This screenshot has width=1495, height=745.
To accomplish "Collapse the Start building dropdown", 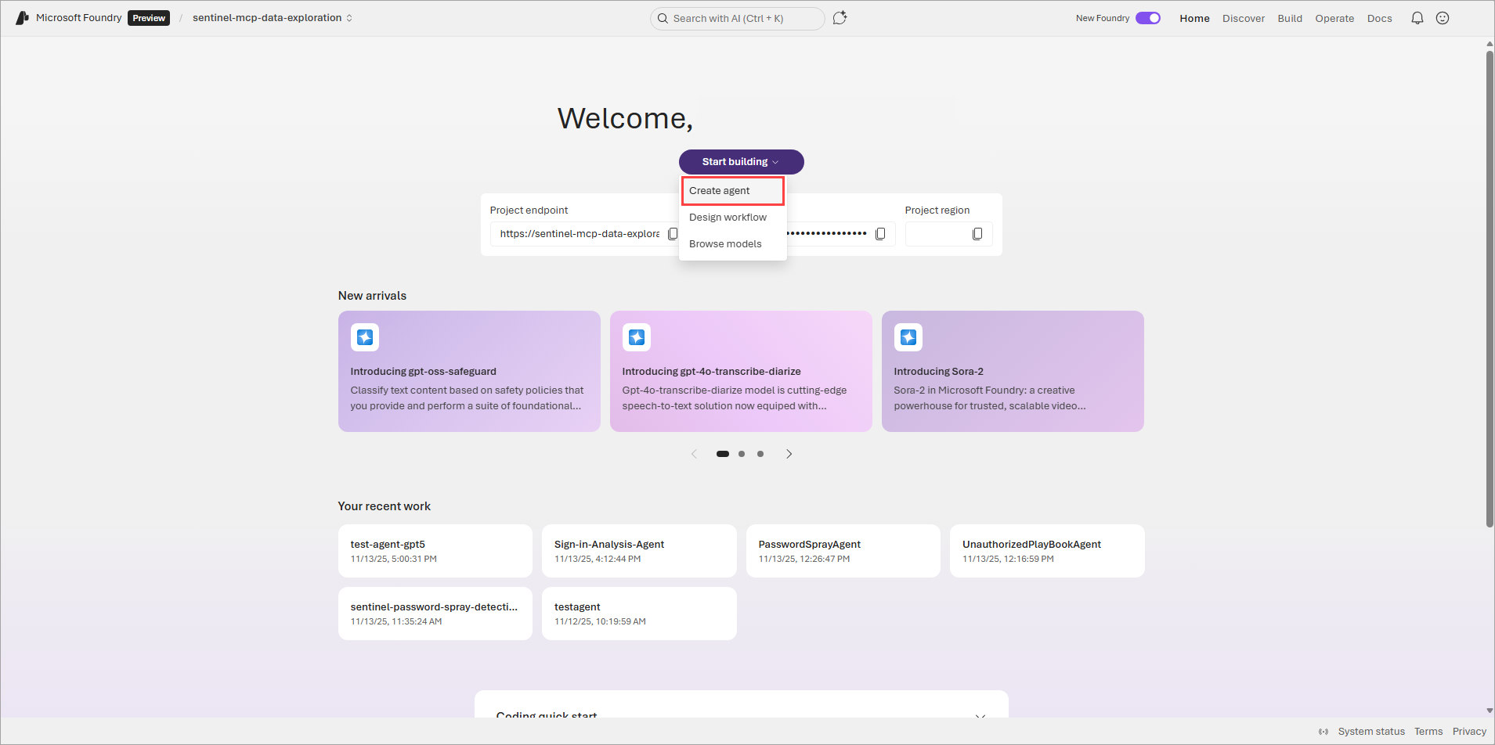I will 741,162.
